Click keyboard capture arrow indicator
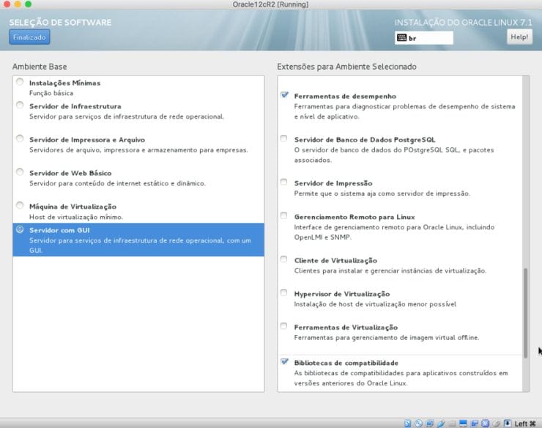Image resolution: width=542 pixels, height=428 pixels. pos(508,424)
